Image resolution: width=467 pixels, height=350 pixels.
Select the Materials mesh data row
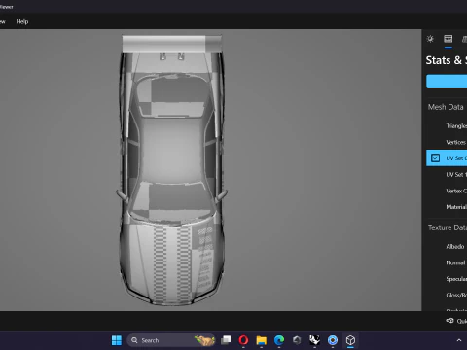pyautogui.click(x=447, y=207)
